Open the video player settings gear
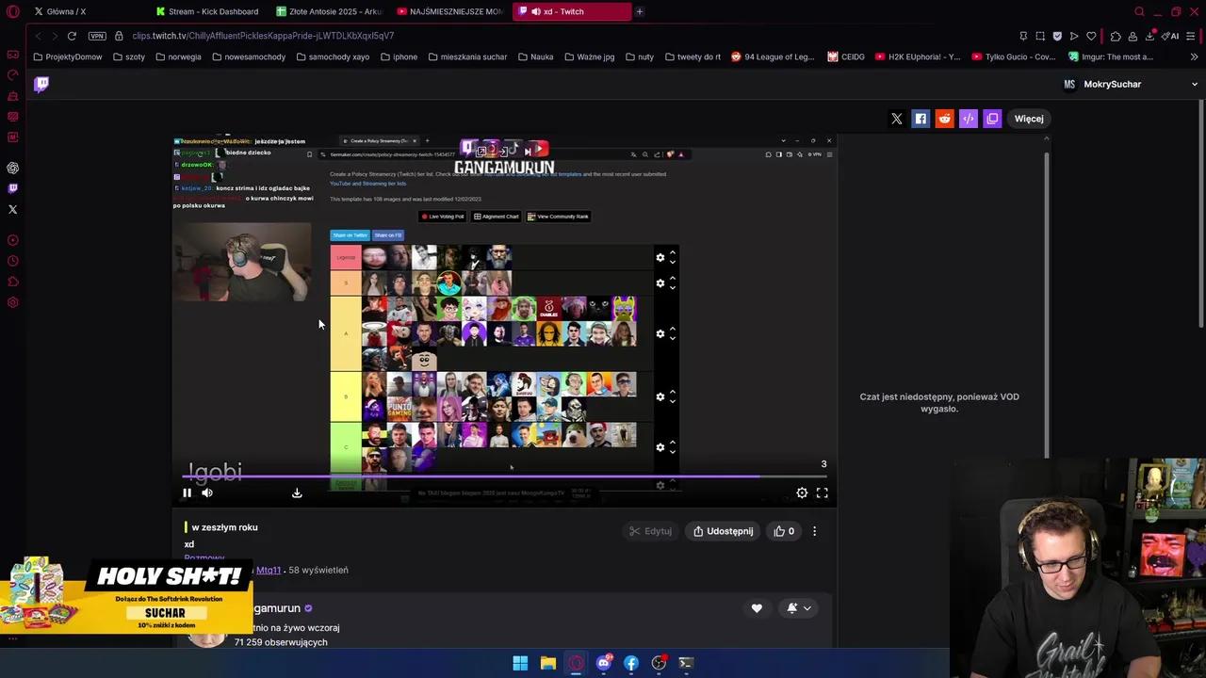 [x=802, y=492]
